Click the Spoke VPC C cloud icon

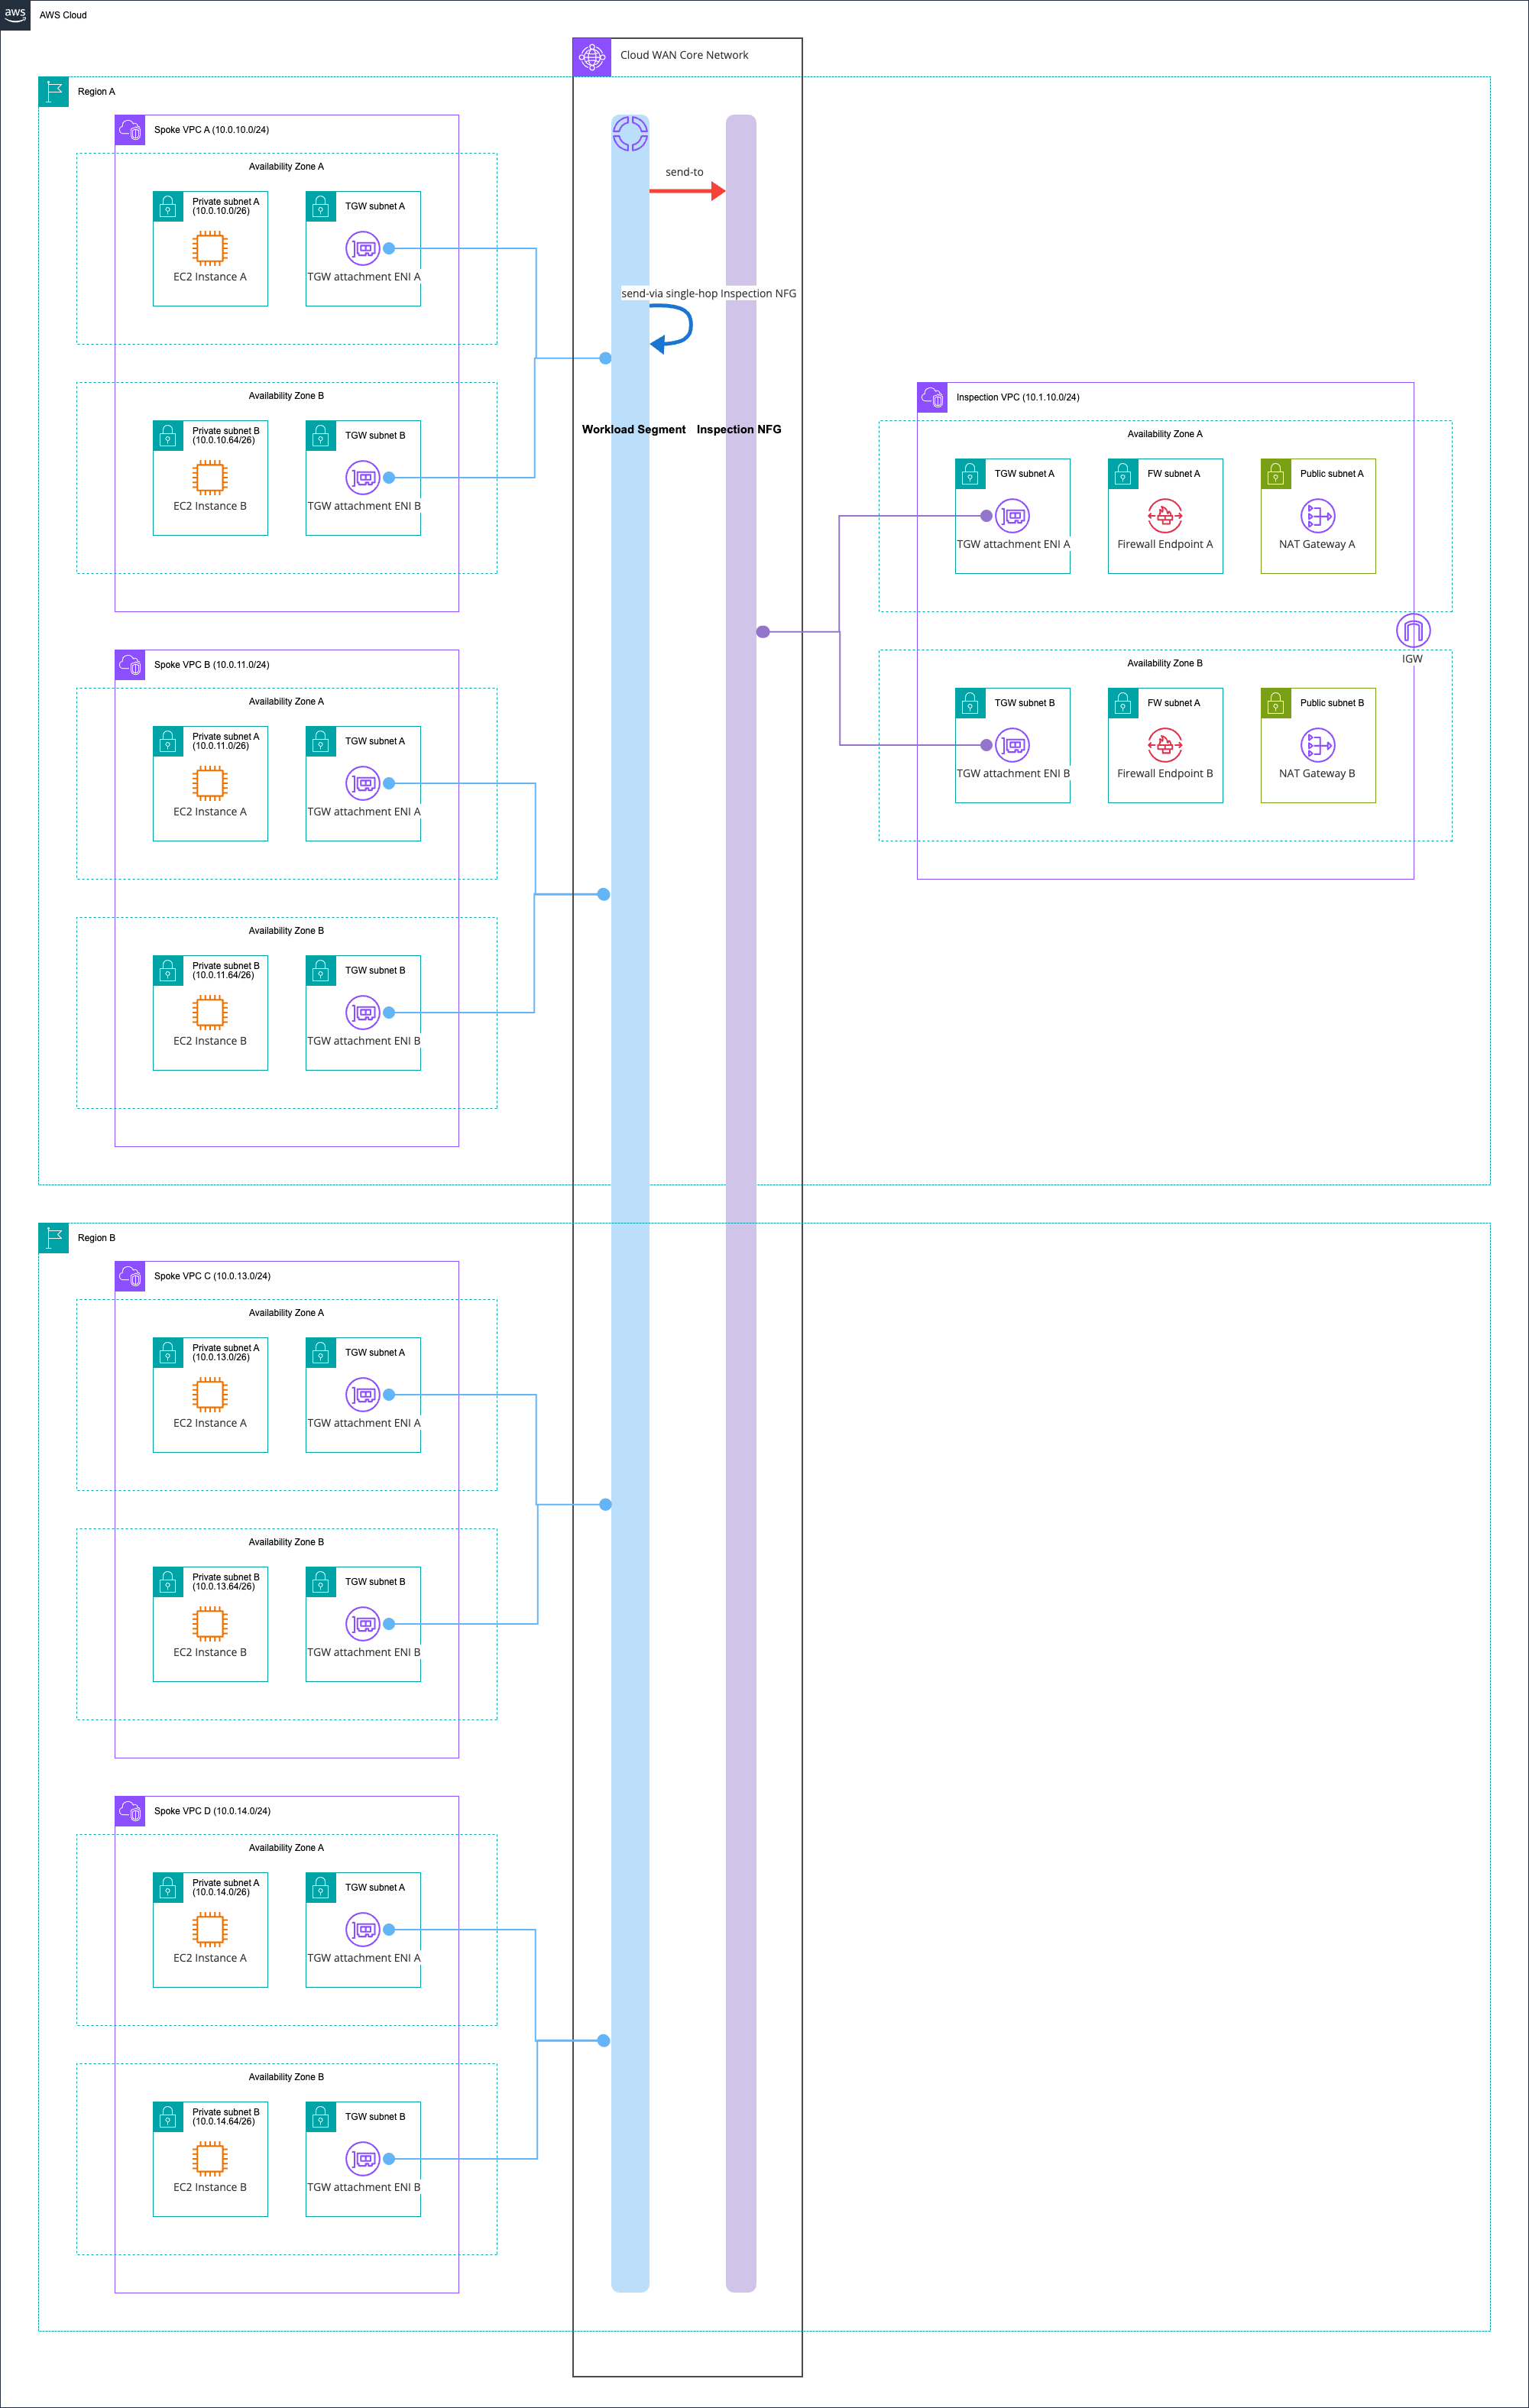(130, 1276)
